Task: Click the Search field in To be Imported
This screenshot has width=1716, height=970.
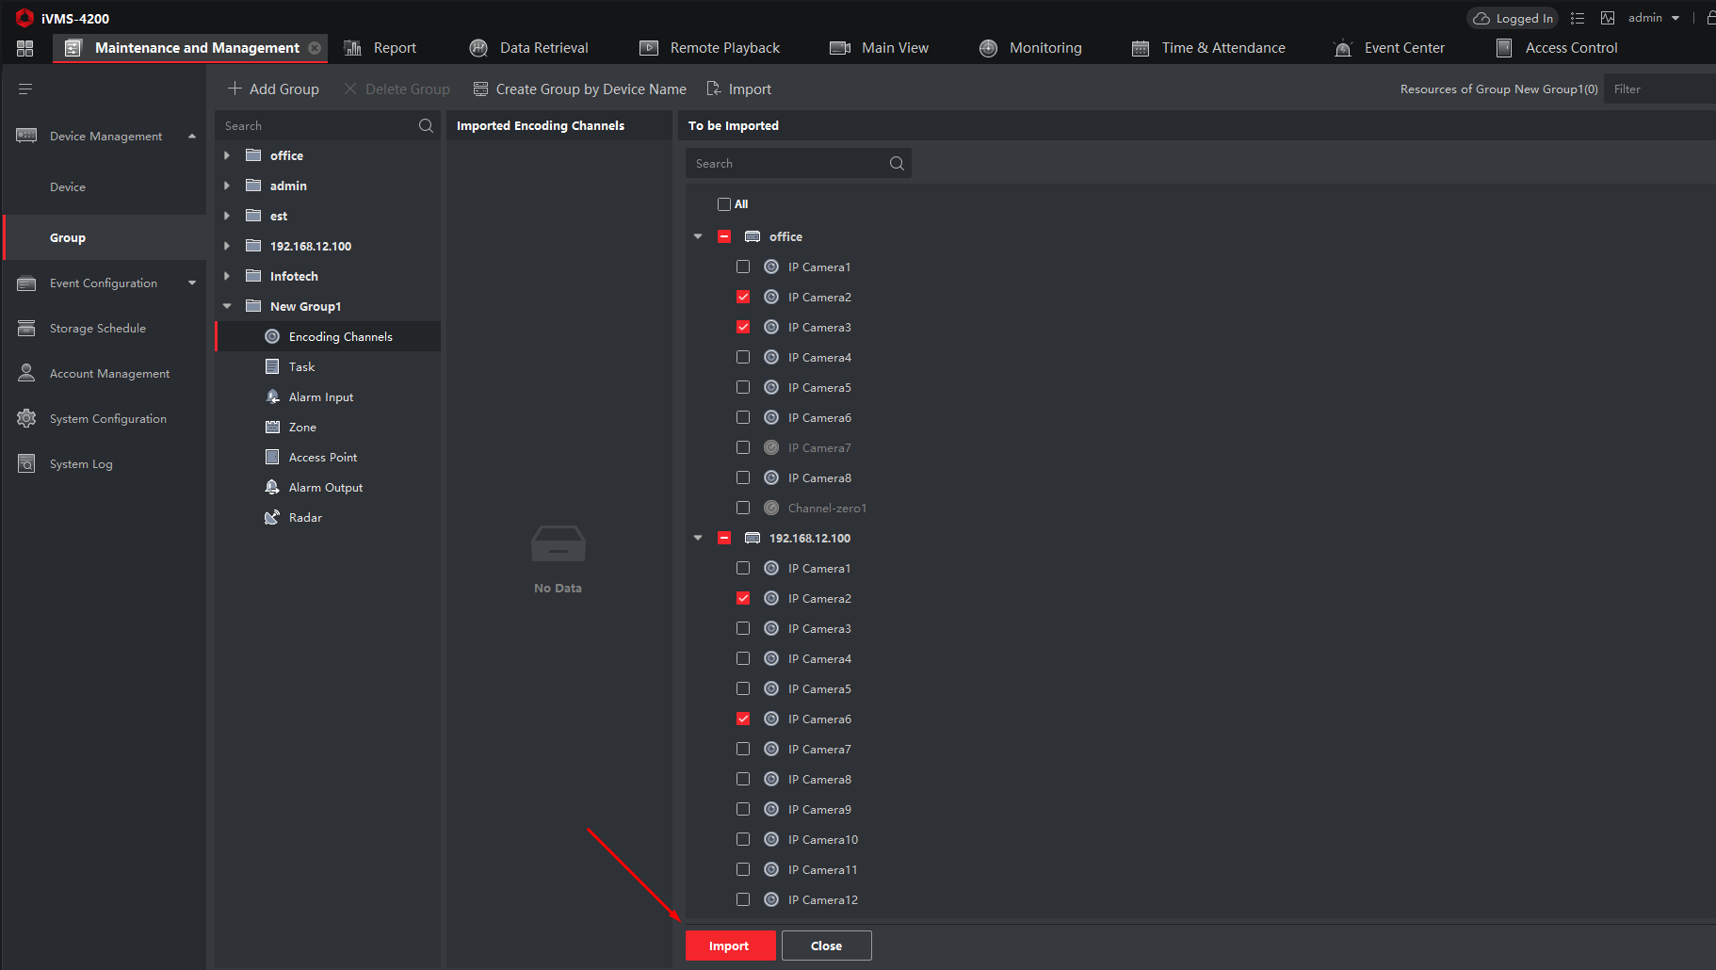Action: point(788,163)
